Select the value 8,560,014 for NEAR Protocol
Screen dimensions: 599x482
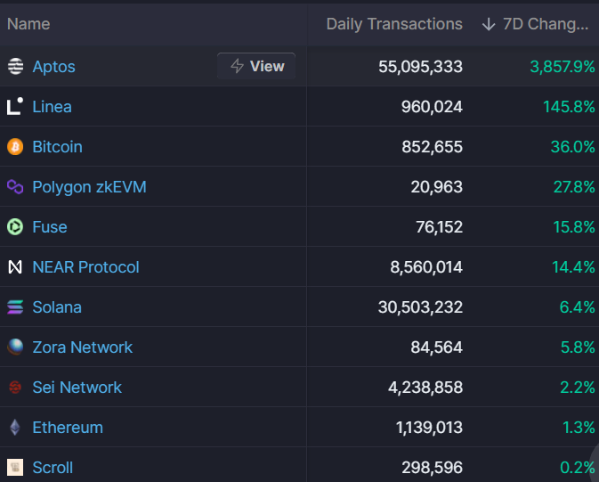(x=426, y=267)
